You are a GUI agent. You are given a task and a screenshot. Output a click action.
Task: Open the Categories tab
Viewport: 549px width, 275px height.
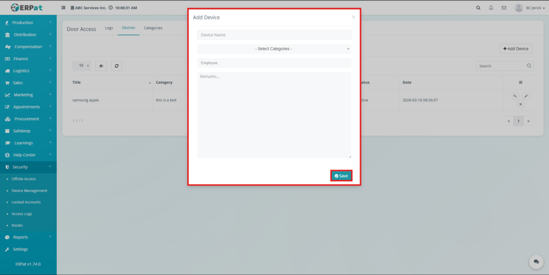(153, 28)
